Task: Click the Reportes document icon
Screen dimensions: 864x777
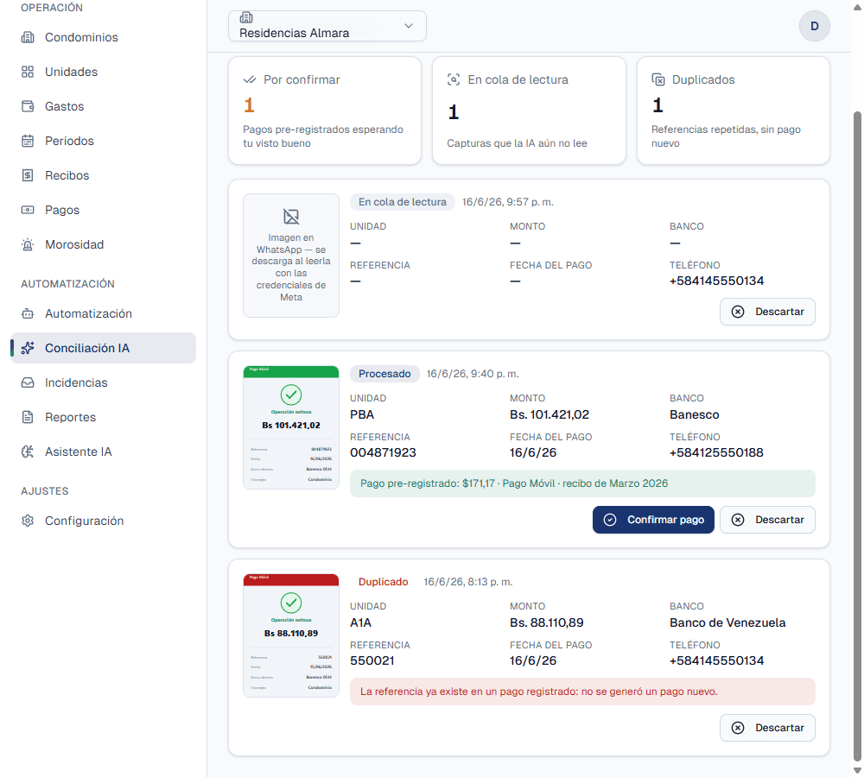Action: point(28,417)
